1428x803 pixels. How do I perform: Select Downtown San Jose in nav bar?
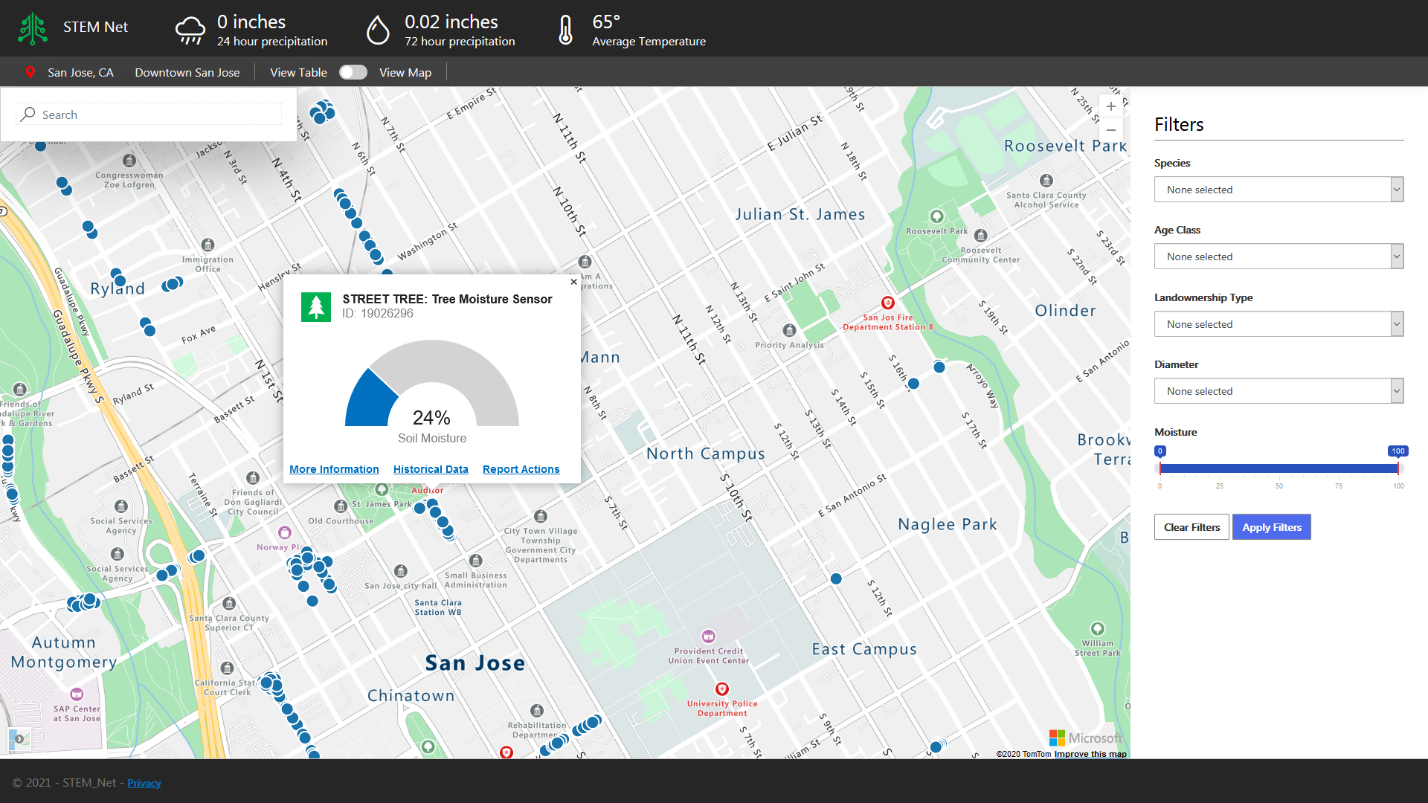point(187,72)
